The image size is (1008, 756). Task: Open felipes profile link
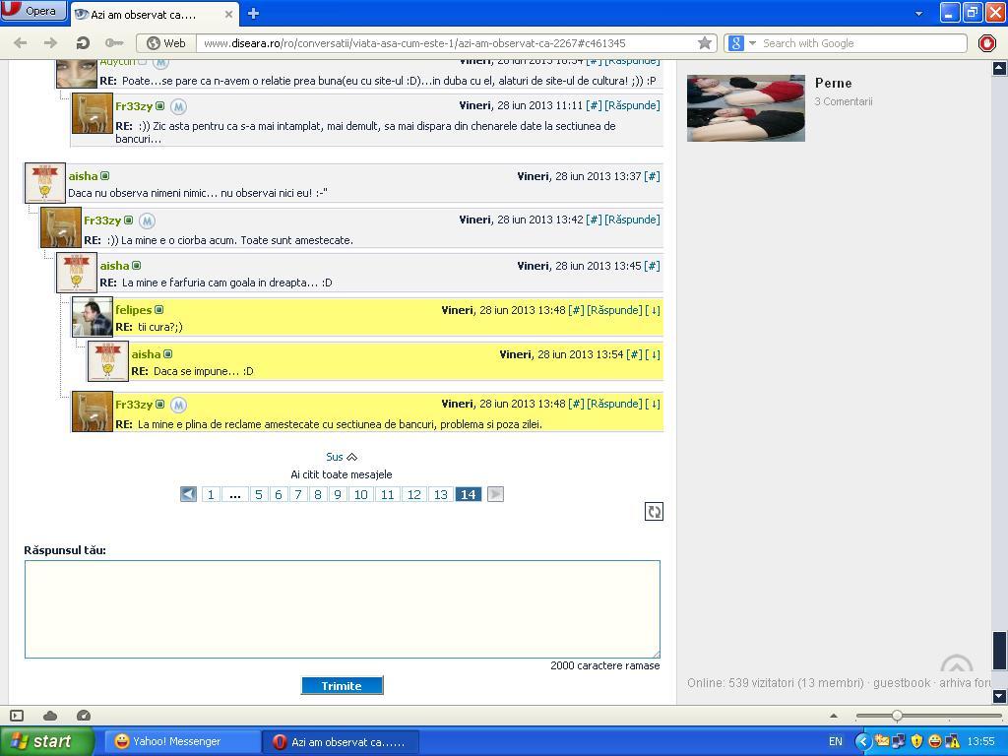133,310
